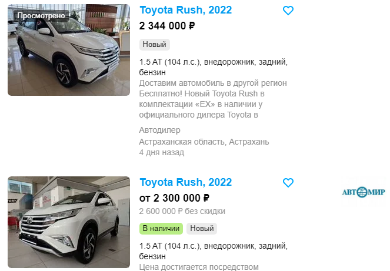Click the Просмотрено badge on first photo

pyautogui.click(x=41, y=16)
